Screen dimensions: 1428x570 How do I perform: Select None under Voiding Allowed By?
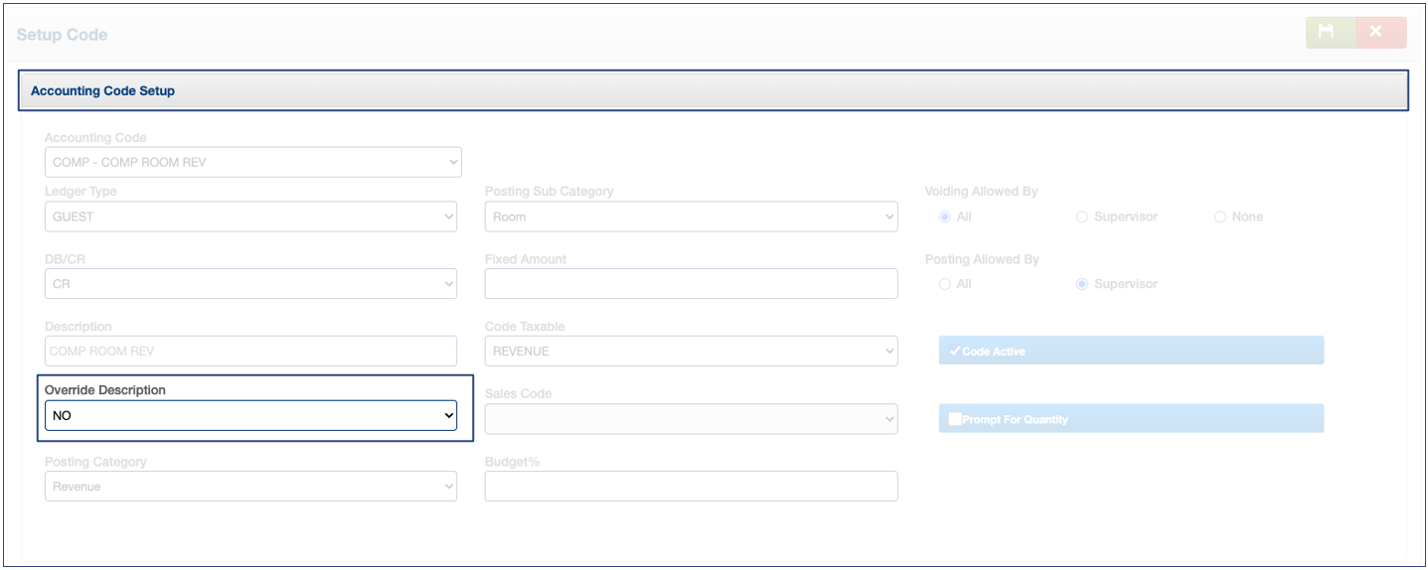1219,216
